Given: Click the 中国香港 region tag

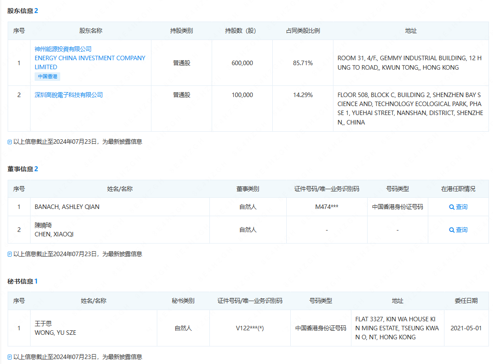Looking at the screenshot, I should click(x=47, y=77).
